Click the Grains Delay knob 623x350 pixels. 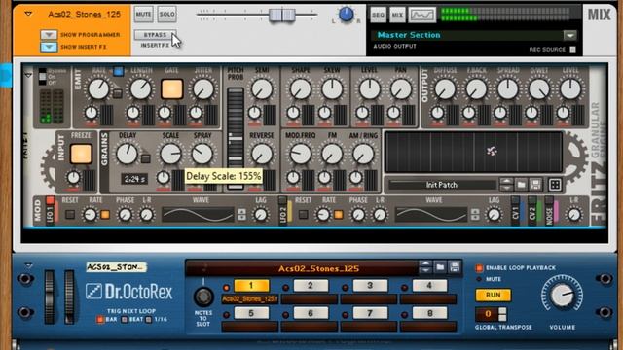click(128, 154)
